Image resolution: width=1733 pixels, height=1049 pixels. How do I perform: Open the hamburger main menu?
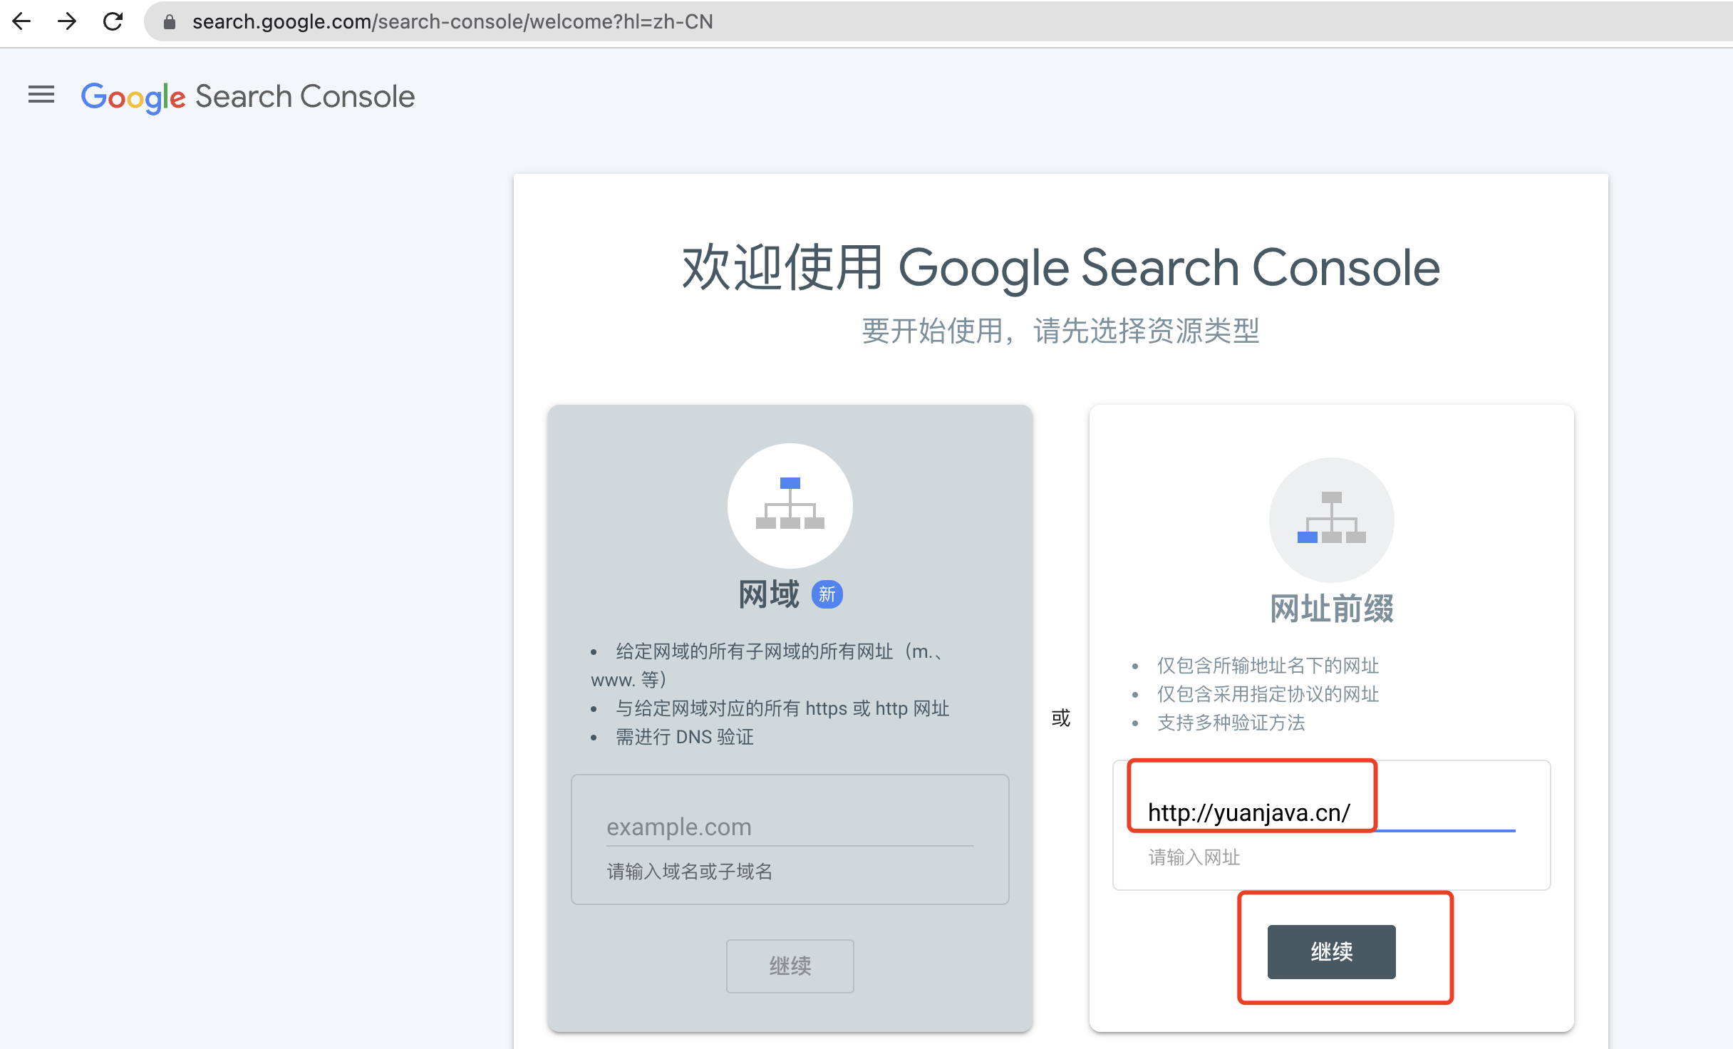[41, 95]
